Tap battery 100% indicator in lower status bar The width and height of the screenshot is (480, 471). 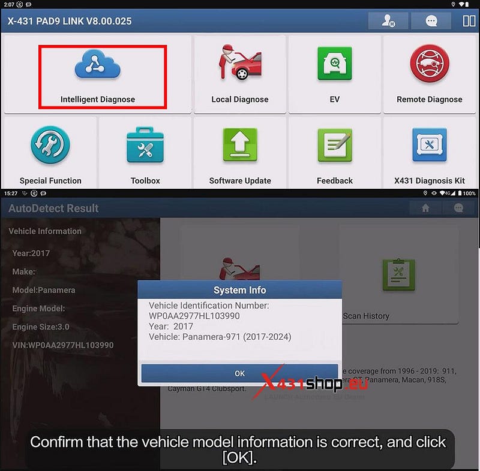point(467,193)
